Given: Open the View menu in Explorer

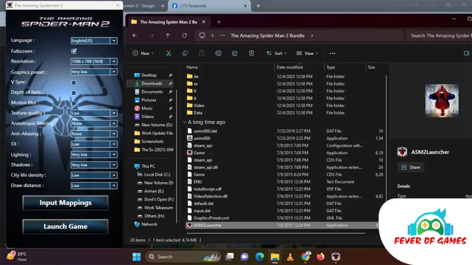Looking at the screenshot, I should pyautogui.click(x=307, y=53).
